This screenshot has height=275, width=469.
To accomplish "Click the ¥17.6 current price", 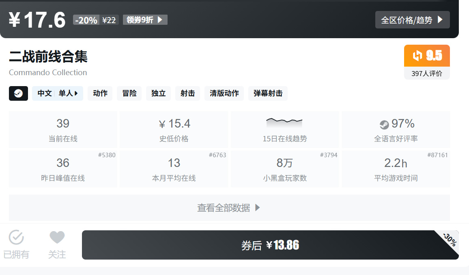I will click(x=37, y=20).
